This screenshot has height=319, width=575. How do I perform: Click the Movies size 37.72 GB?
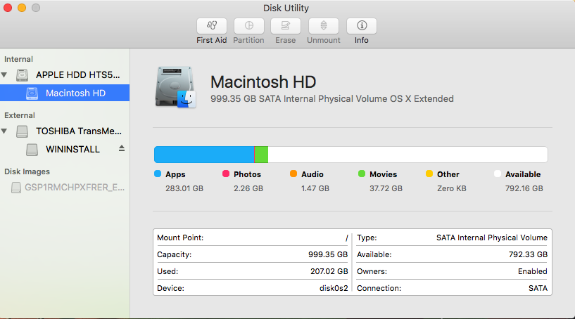(386, 188)
